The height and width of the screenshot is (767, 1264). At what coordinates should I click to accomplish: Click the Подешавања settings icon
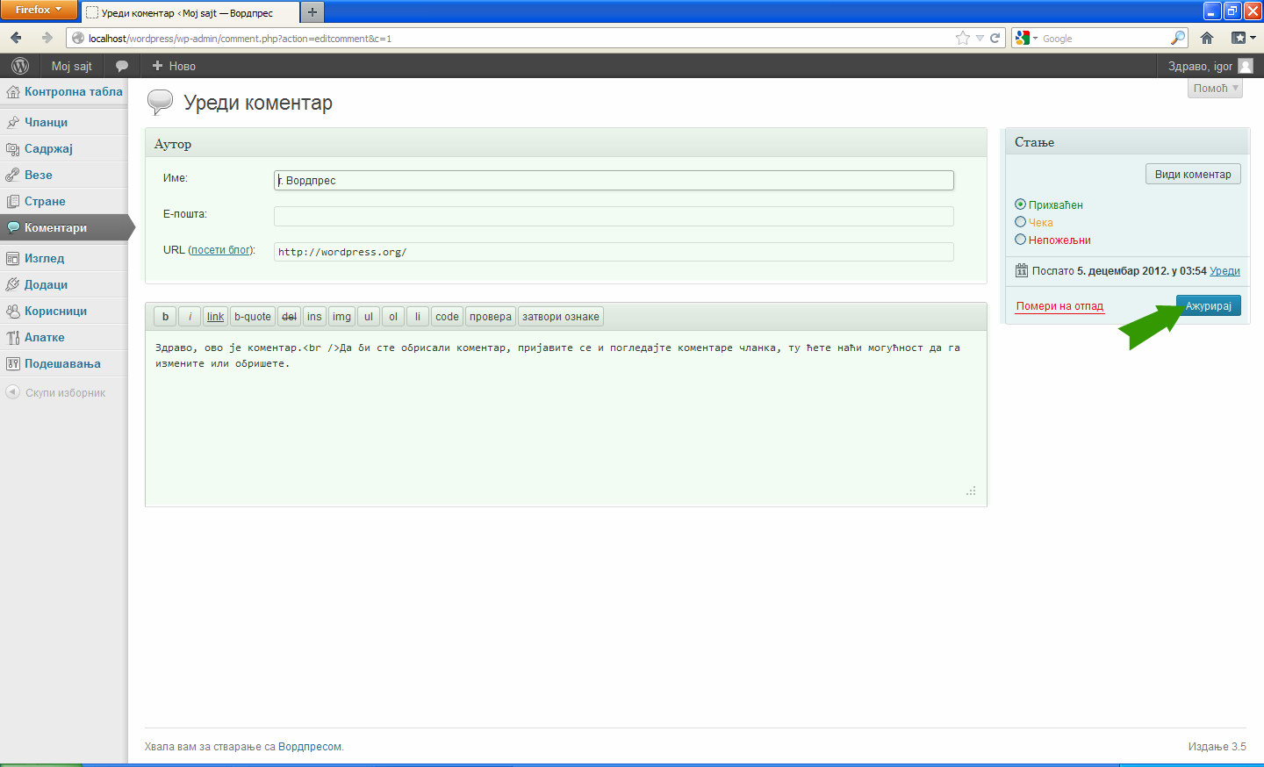pos(12,364)
